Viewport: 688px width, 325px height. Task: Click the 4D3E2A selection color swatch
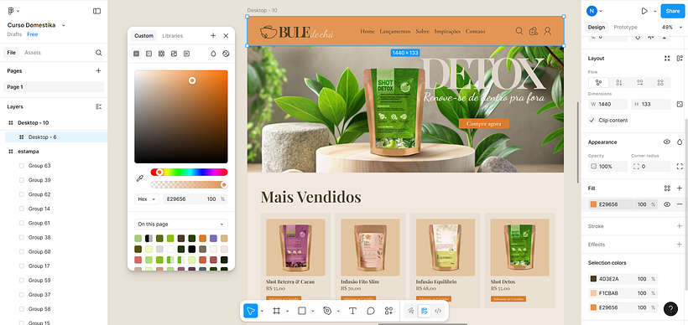point(594,279)
